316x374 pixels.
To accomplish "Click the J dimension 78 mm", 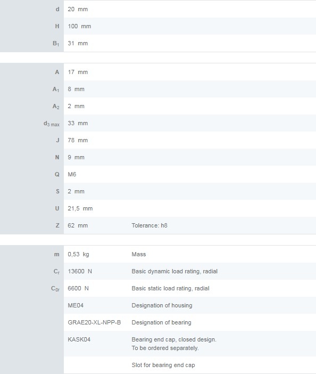I will (x=78, y=140).
